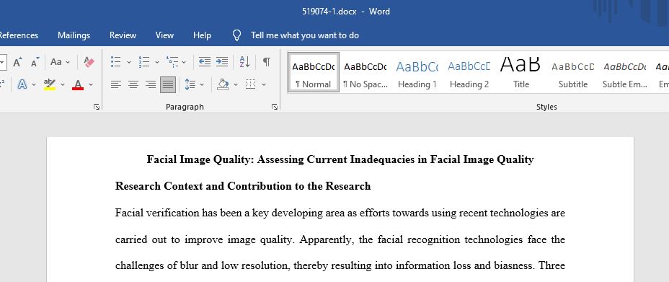Open Font dialog launcher

pos(97,107)
